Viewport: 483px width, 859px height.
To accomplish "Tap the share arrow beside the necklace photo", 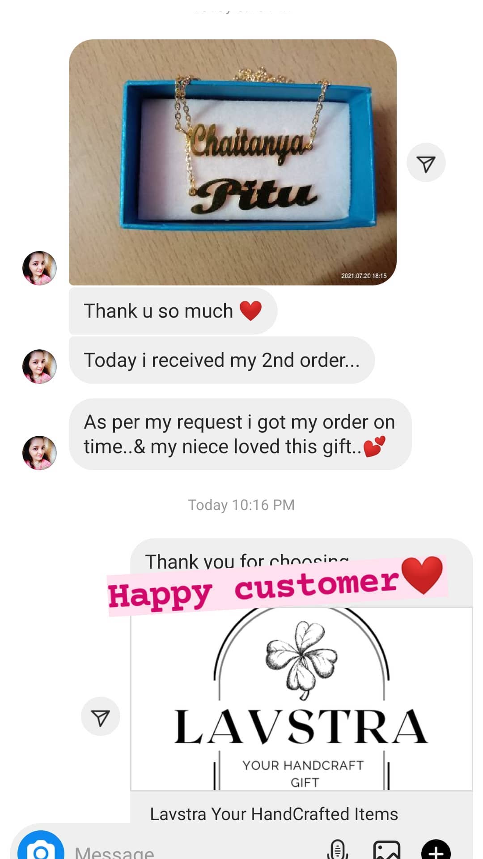I will coord(426,163).
